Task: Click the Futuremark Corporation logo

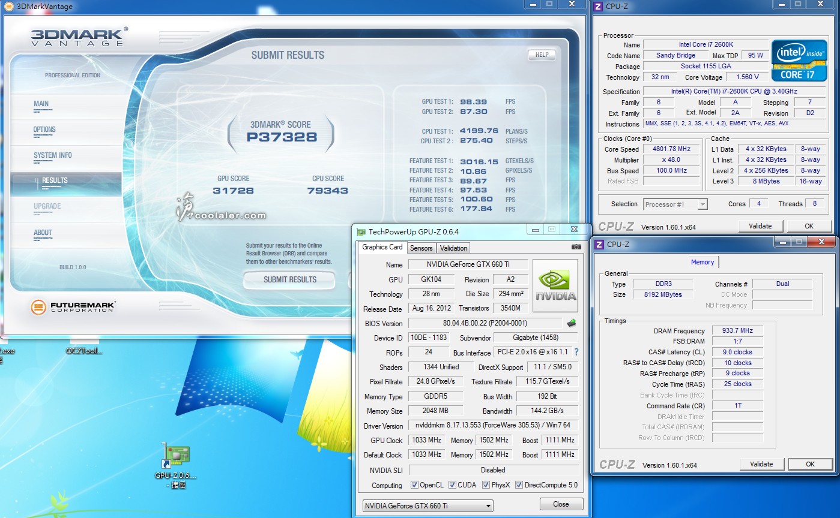Action: pyautogui.click(x=73, y=308)
